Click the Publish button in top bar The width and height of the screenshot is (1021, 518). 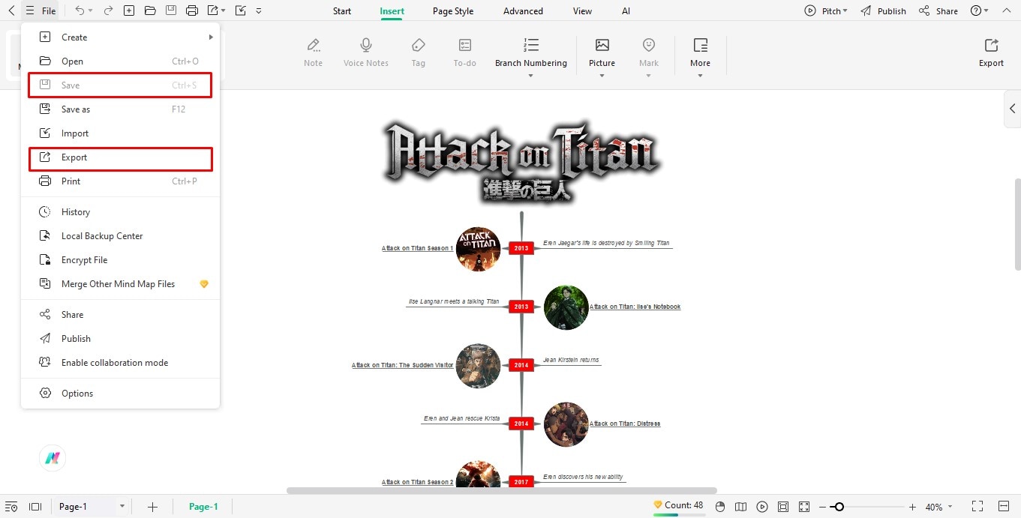[x=883, y=11]
